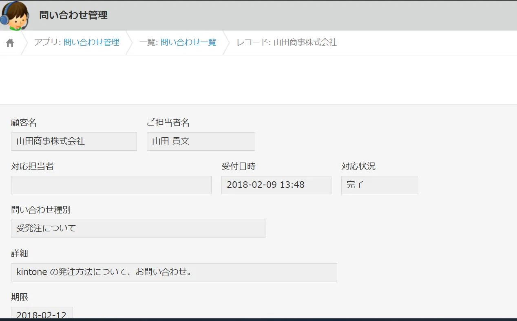Image resolution: width=517 pixels, height=321 pixels.
Task: Click the 対応状況 field label
Action: point(358,166)
